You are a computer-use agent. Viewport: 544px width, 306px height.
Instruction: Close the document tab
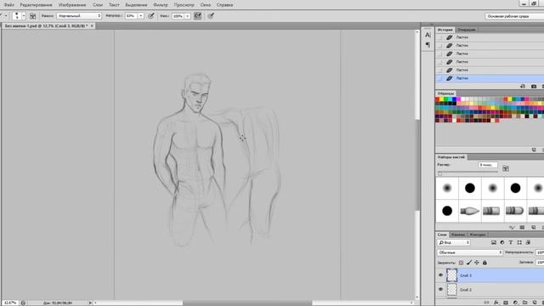[92, 26]
